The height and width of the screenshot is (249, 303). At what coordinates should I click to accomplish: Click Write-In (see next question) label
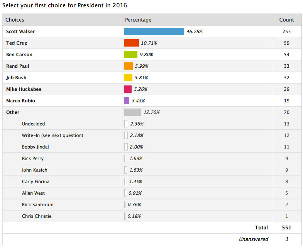52,135
